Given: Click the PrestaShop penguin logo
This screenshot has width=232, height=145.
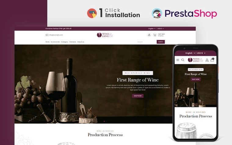Looking at the screenshot, I should (x=157, y=13).
